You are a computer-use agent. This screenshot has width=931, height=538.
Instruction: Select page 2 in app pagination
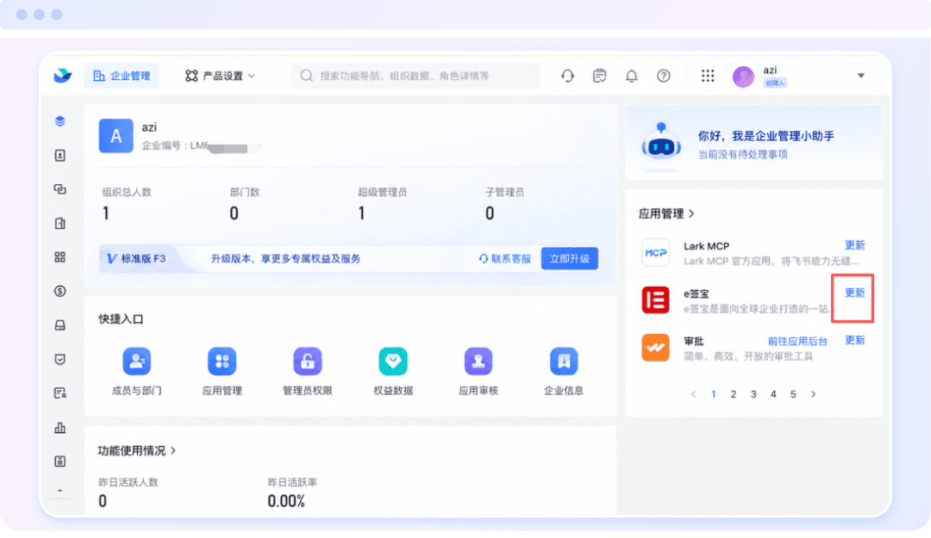click(734, 394)
